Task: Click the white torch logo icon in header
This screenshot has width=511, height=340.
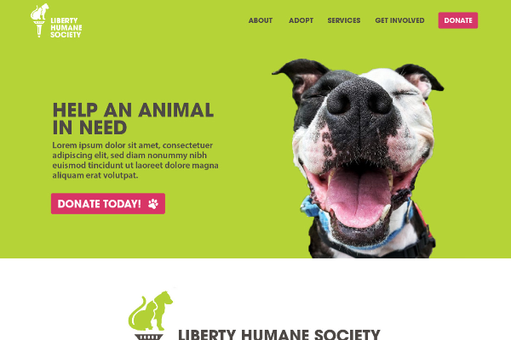Action: 40,20
